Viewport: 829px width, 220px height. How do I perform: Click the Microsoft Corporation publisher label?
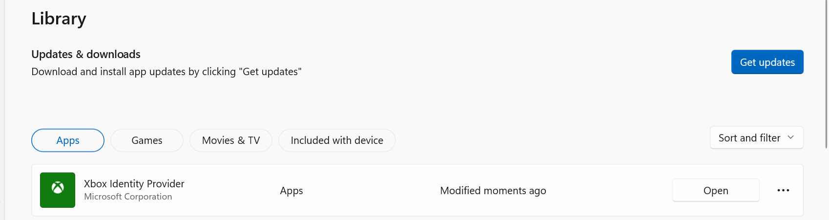(128, 197)
